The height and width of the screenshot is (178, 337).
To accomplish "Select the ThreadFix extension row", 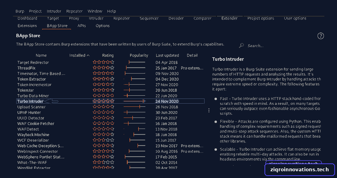I will click(110, 68).
